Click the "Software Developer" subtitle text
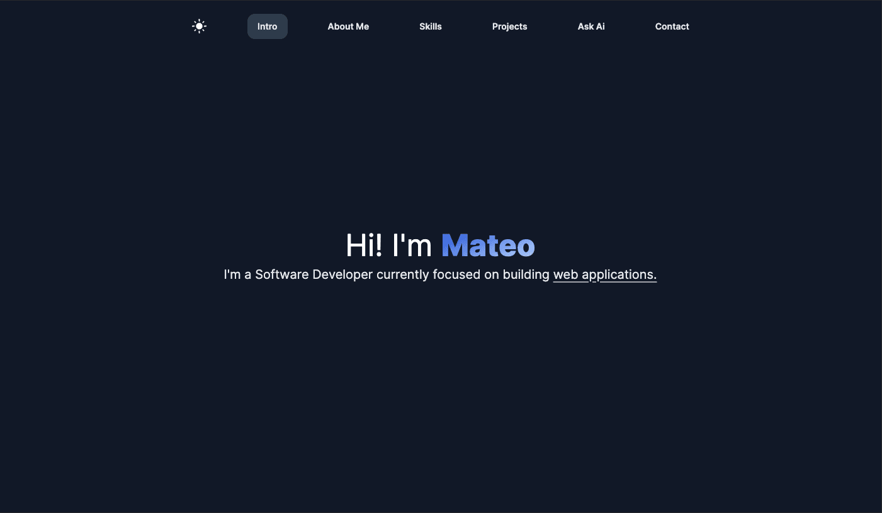Viewport: 882px width, 513px height. pyautogui.click(x=314, y=275)
